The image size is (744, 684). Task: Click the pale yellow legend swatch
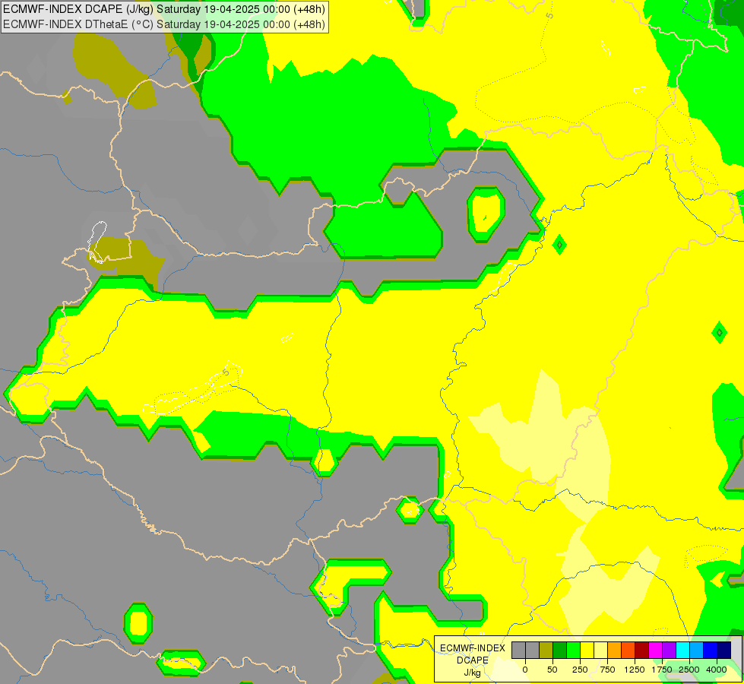coord(600,650)
